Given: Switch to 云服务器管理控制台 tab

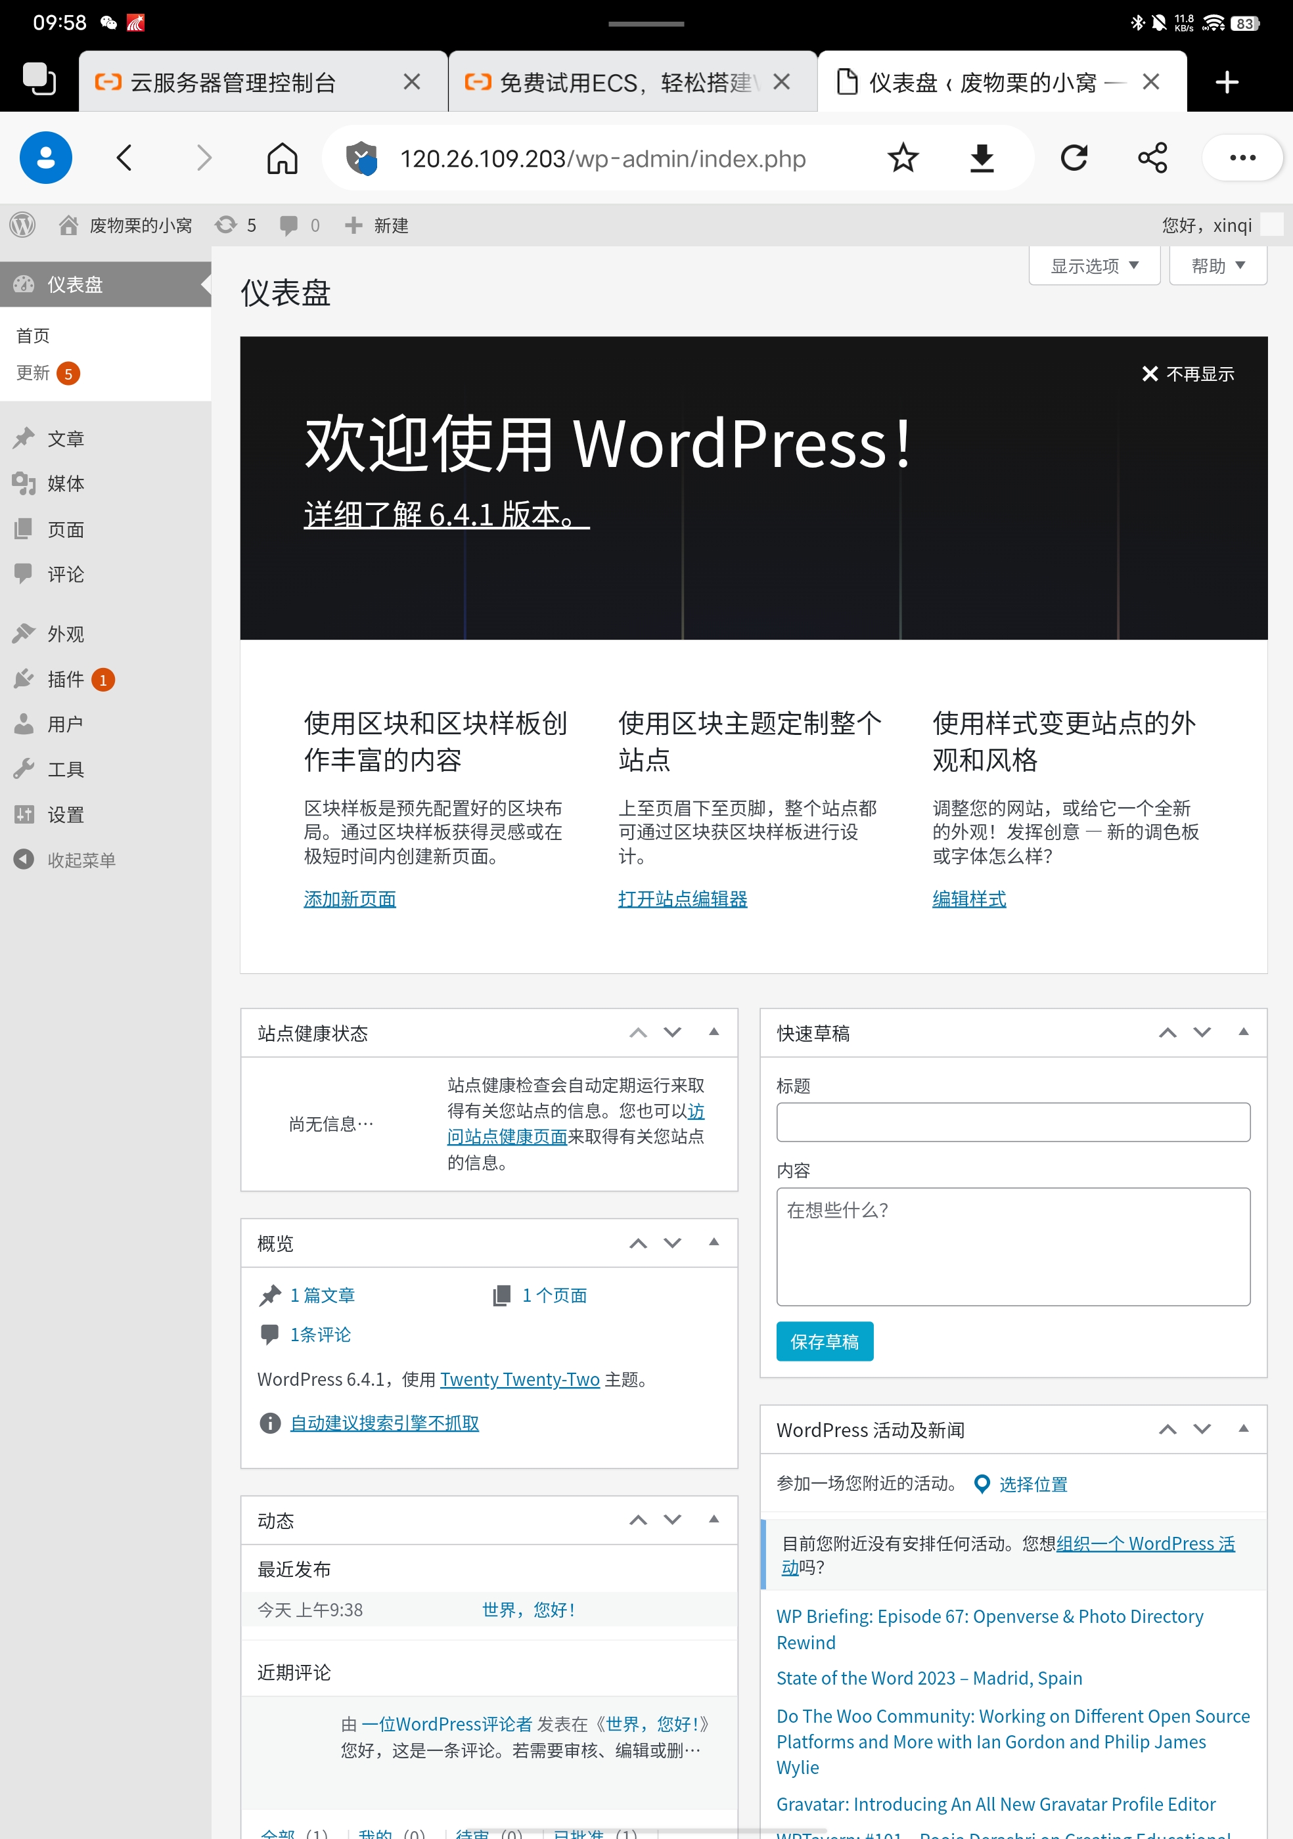Looking at the screenshot, I should tap(233, 81).
